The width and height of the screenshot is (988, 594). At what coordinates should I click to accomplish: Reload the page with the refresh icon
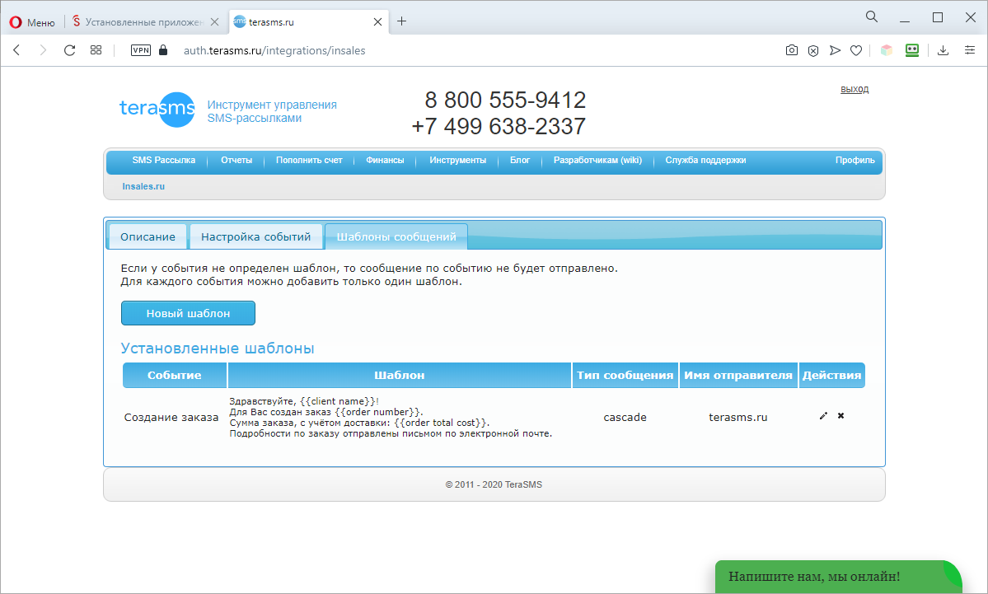click(69, 50)
